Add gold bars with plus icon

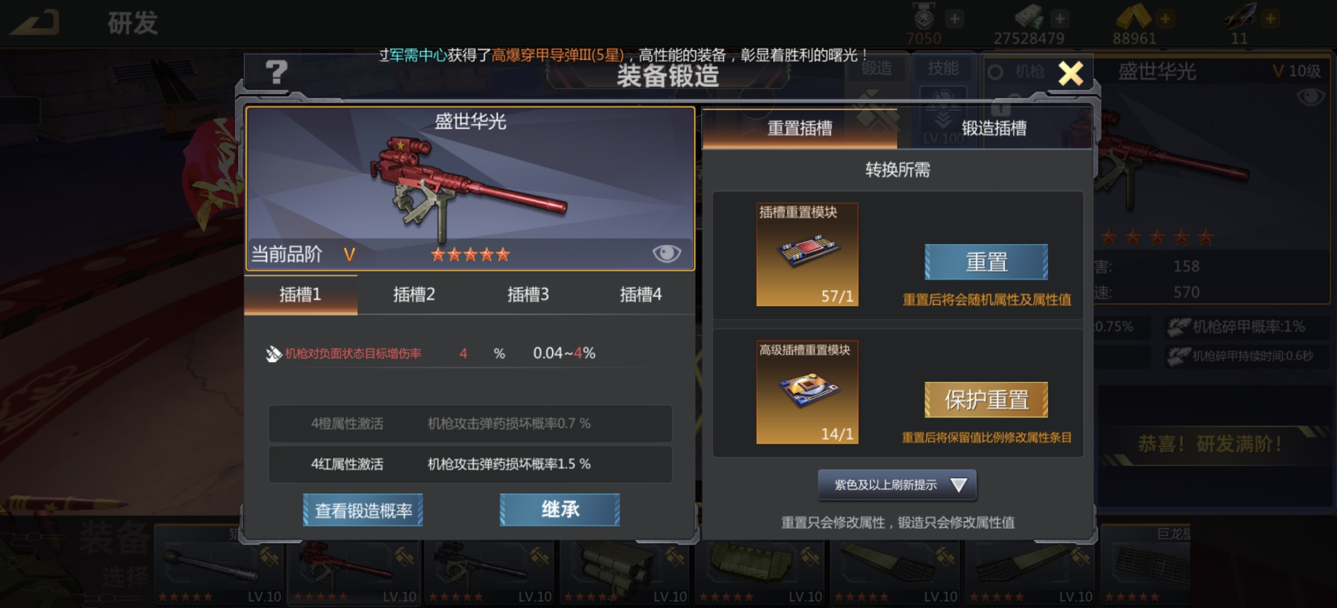[x=1165, y=19]
